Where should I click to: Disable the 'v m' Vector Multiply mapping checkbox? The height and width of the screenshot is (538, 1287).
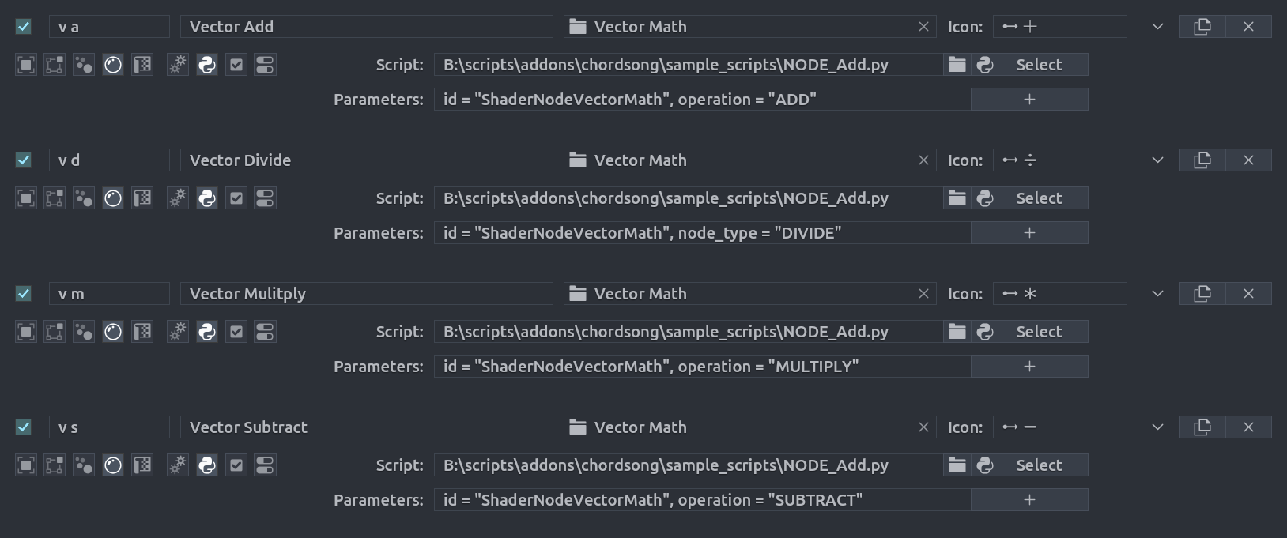(x=24, y=294)
